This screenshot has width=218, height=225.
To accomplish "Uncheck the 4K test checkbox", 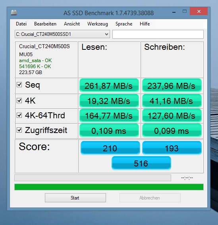I will pyautogui.click(x=19, y=101).
